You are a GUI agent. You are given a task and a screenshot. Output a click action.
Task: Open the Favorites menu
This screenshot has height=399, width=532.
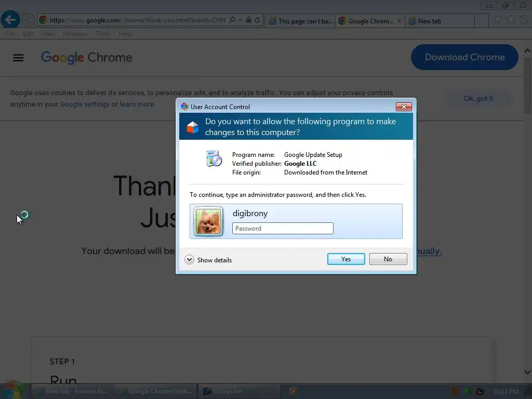pos(75,34)
